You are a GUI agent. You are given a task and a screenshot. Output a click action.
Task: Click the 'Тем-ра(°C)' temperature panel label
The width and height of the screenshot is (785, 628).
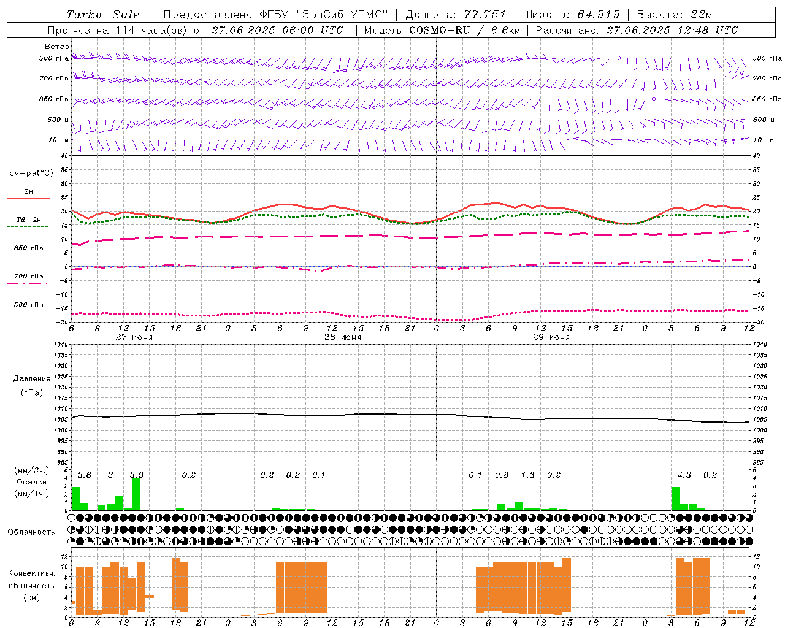click(x=29, y=174)
